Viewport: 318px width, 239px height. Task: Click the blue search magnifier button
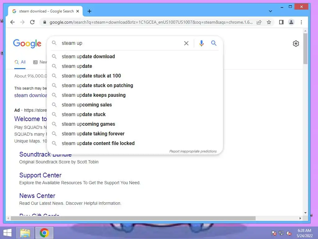[214, 43]
